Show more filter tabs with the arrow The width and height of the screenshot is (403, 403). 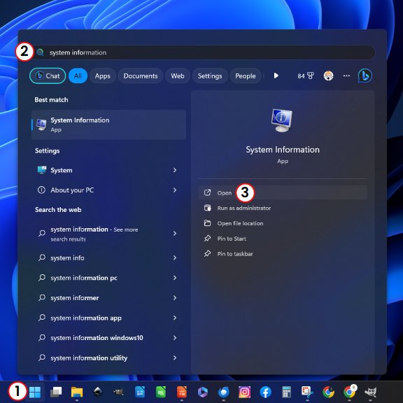point(276,76)
